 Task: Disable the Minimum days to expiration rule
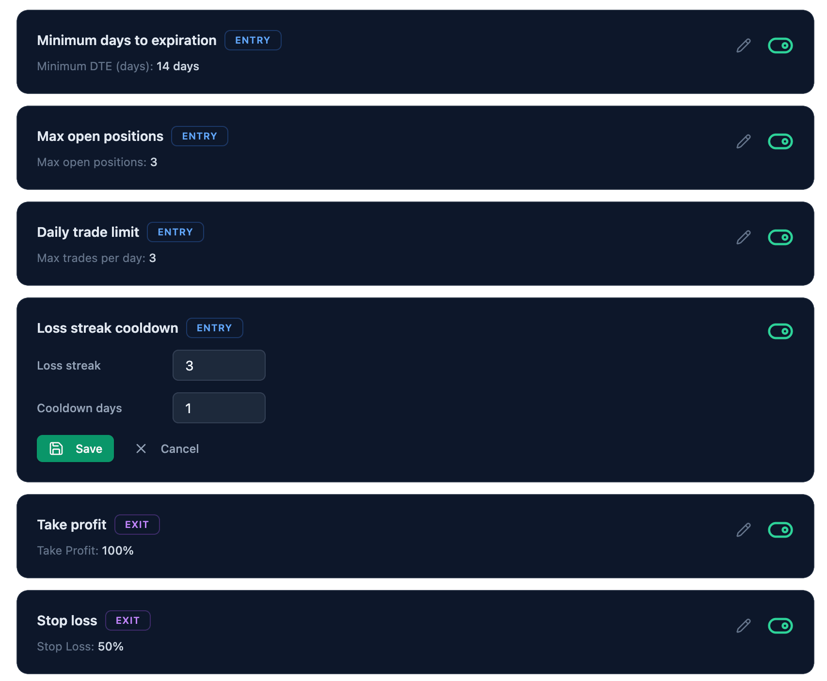click(x=780, y=45)
